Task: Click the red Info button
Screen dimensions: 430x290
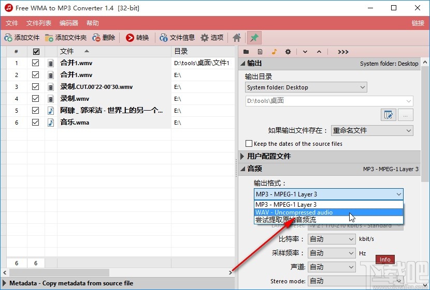Action: [385, 260]
